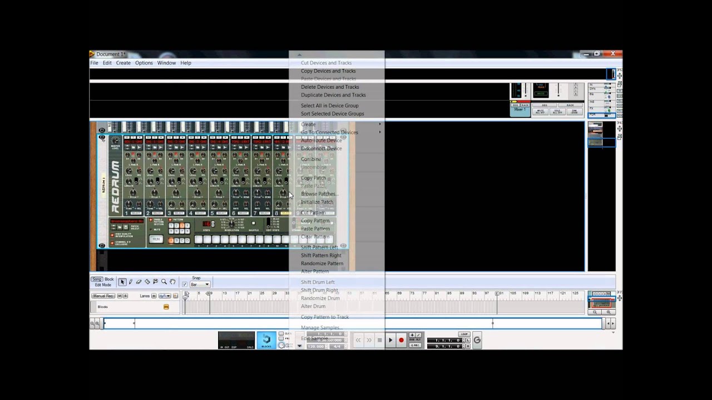Viewport: 712px width, 400px height.
Task: Select the Eraser tool in sequencer toolbar
Action: click(x=139, y=282)
